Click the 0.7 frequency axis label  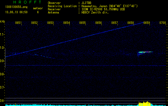click(x=2, y=87)
